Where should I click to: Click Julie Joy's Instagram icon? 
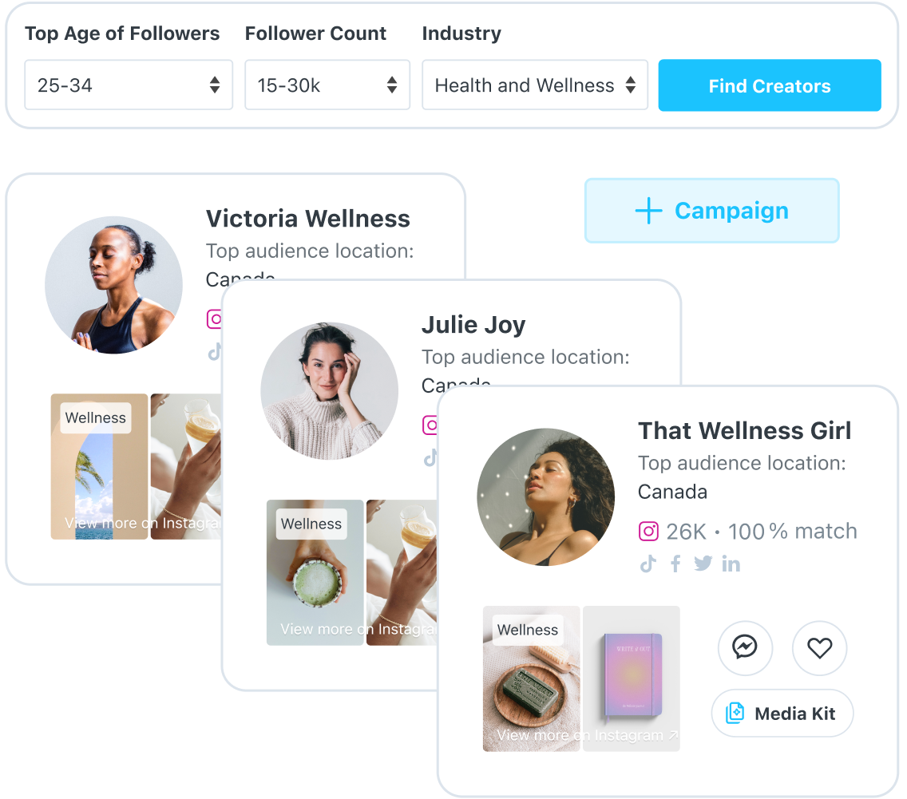(x=430, y=425)
